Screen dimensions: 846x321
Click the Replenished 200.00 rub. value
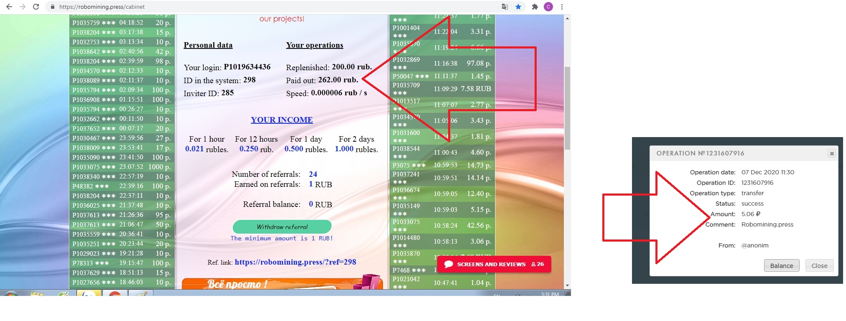click(352, 67)
